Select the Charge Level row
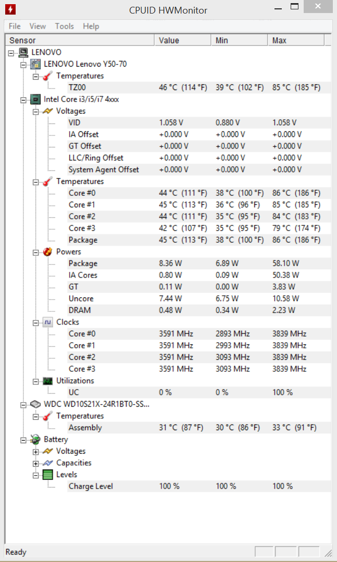Image resolution: width=337 pixels, height=562 pixels. coord(199,486)
